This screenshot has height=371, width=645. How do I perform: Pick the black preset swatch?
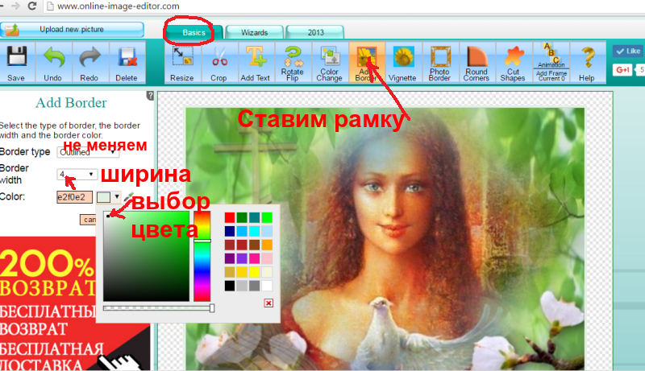[x=230, y=286]
